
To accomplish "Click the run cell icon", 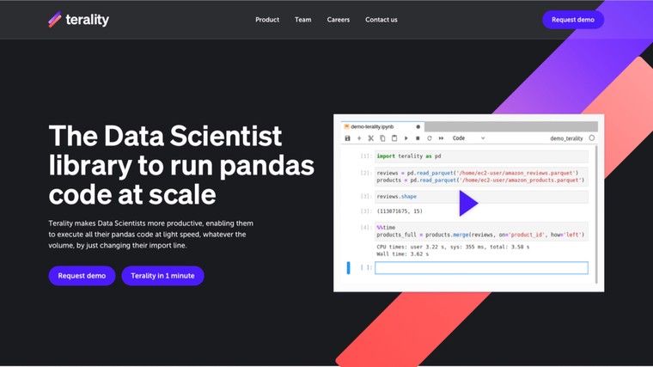I will coord(406,138).
